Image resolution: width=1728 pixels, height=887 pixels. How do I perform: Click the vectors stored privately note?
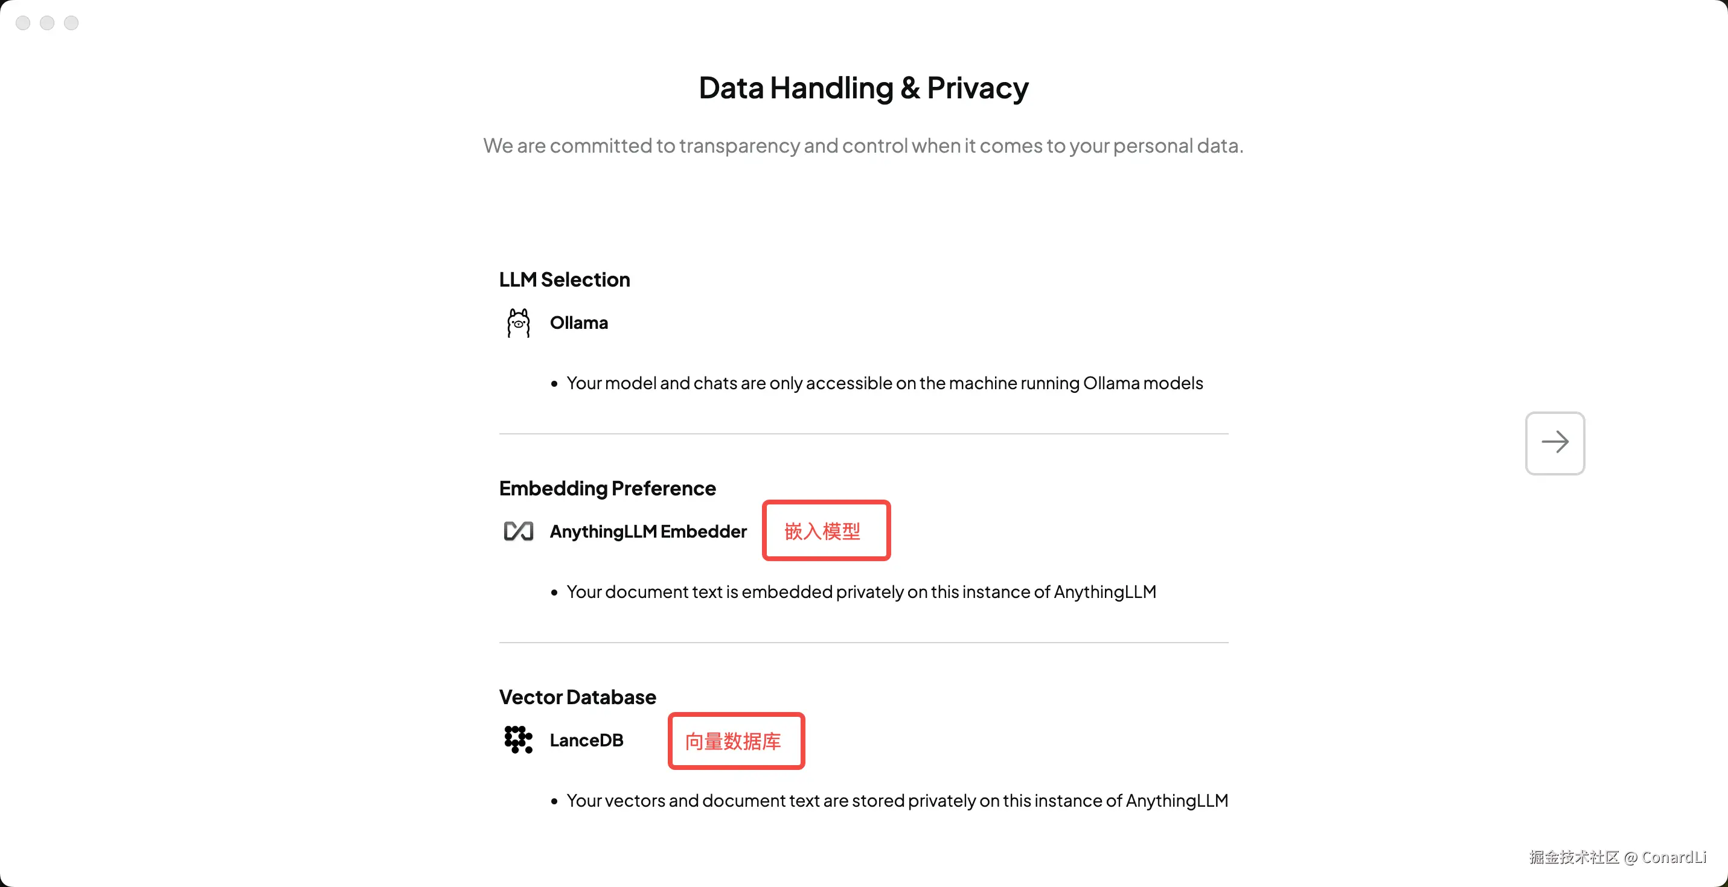coord(897,801)
